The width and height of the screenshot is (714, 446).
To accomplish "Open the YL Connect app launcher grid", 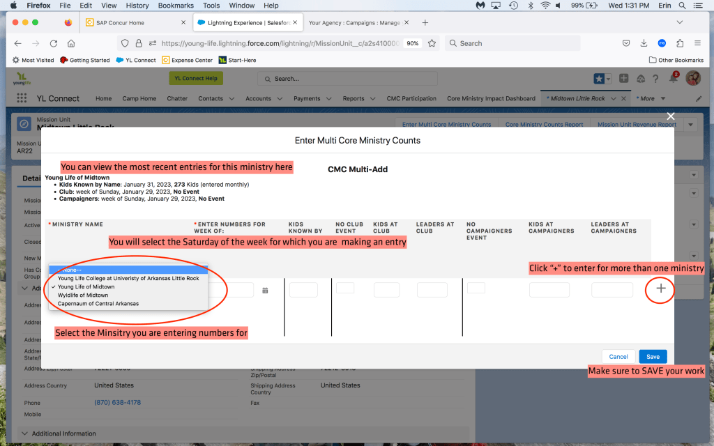I will click(22, 98).
